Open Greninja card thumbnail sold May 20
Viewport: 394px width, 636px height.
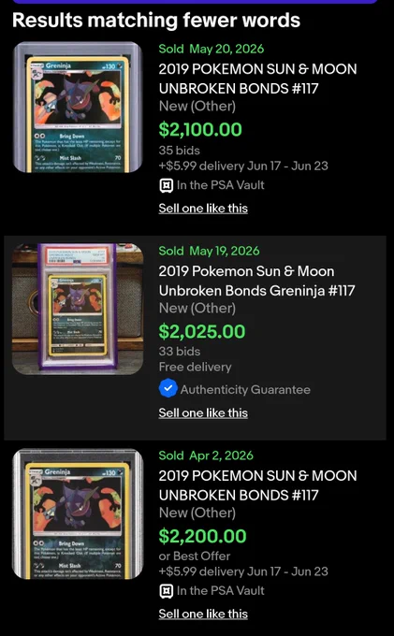coord(78,108)
